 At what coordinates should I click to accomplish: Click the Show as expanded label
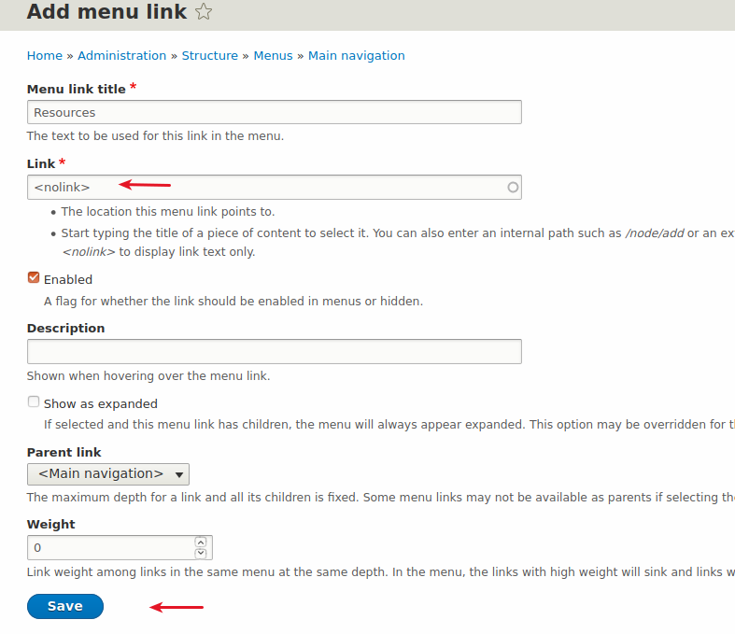[101, 404]
